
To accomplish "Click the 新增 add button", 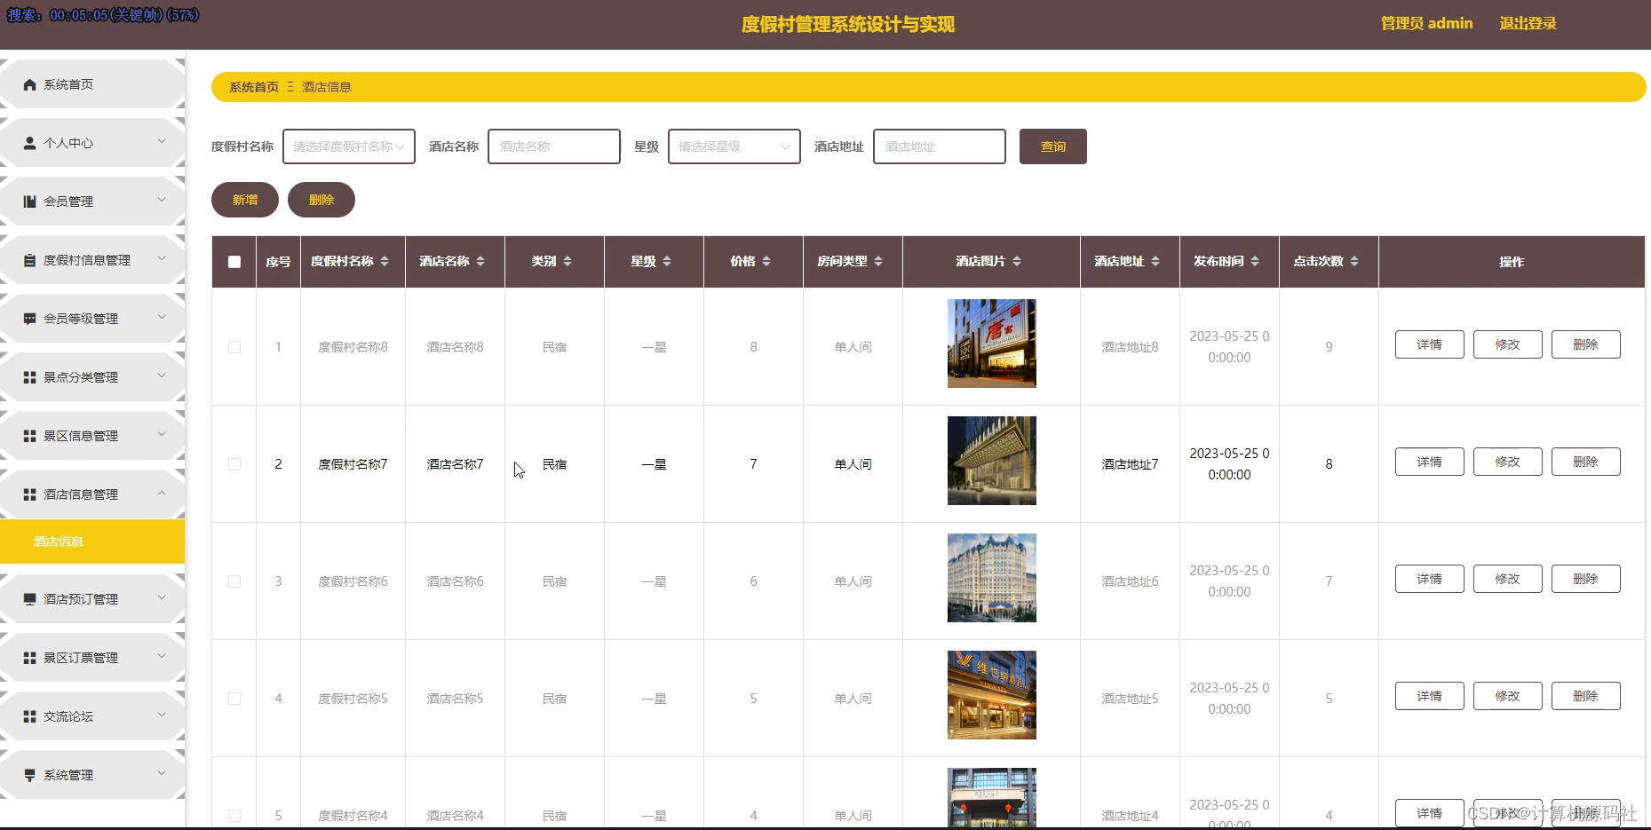I will [x=245, y=200].
